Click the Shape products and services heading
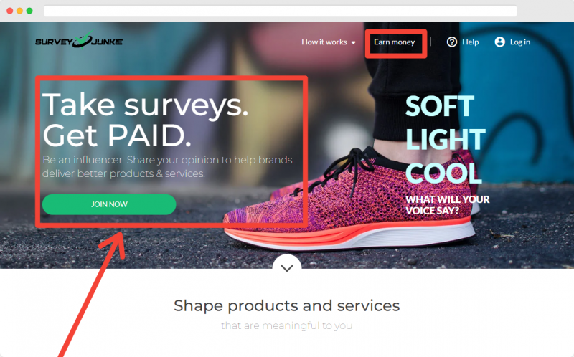The image size is (574, 357). [x=286, y=305]
